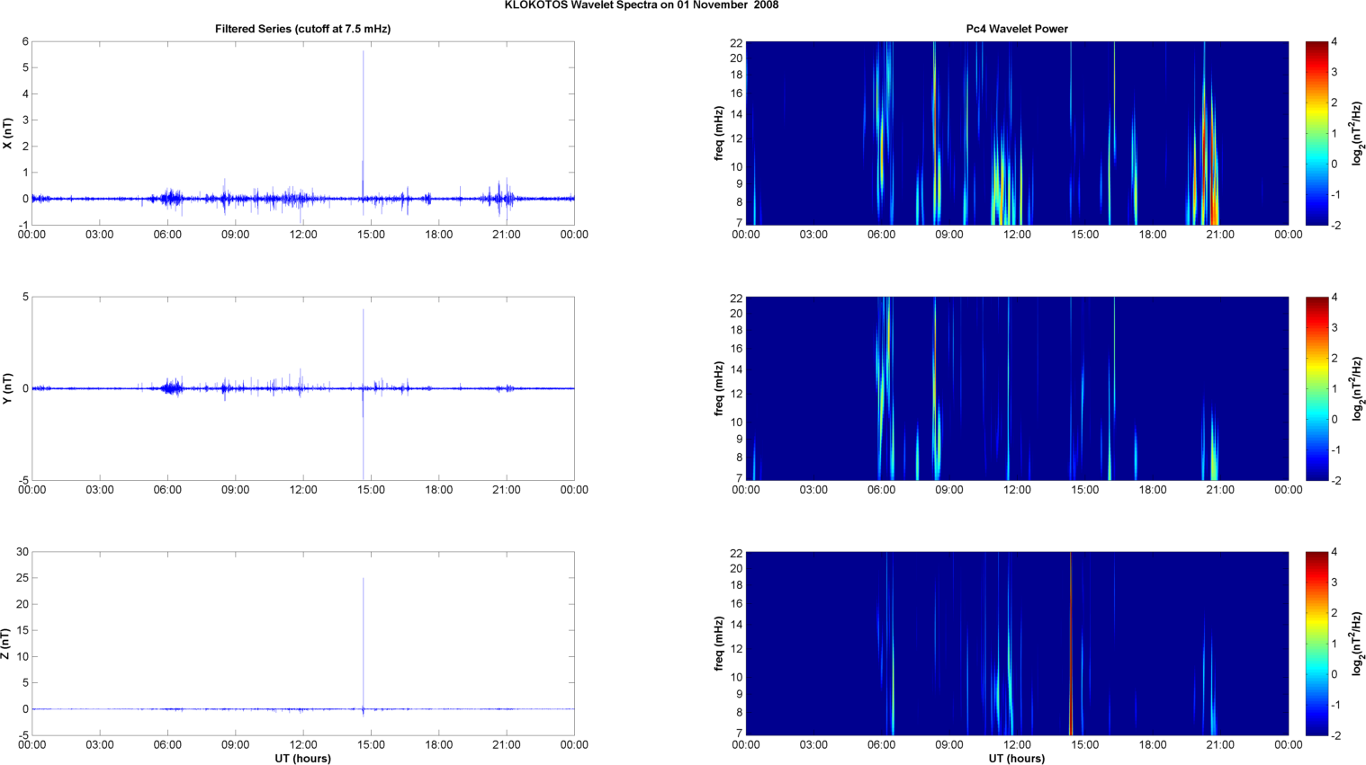Select the X (nT) axis label

[8, 133]
